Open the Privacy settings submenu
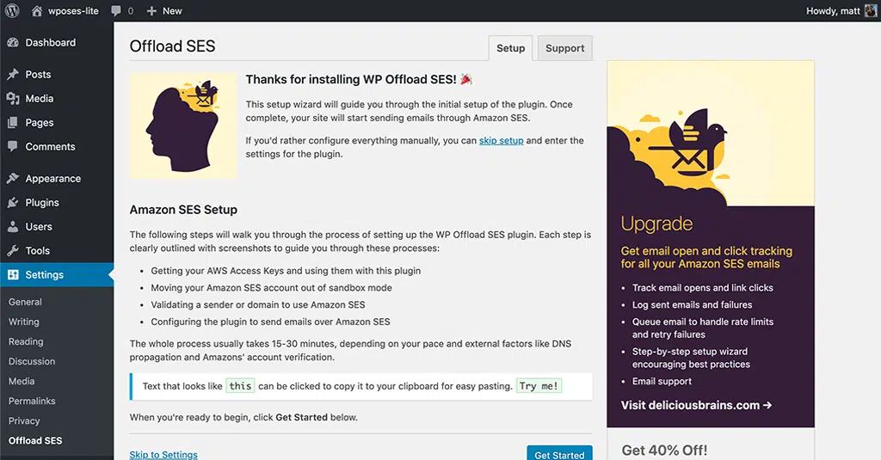 click(x=24, y=420)
